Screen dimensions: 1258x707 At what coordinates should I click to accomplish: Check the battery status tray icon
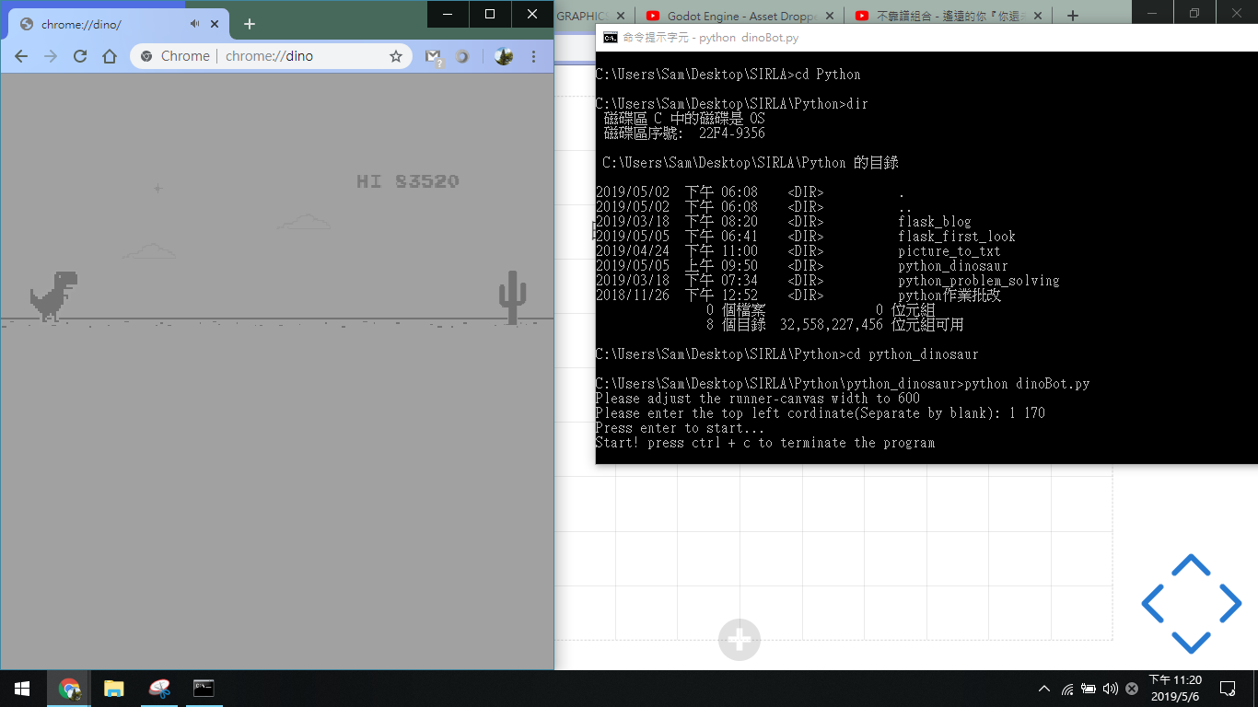click(1089, 689)
